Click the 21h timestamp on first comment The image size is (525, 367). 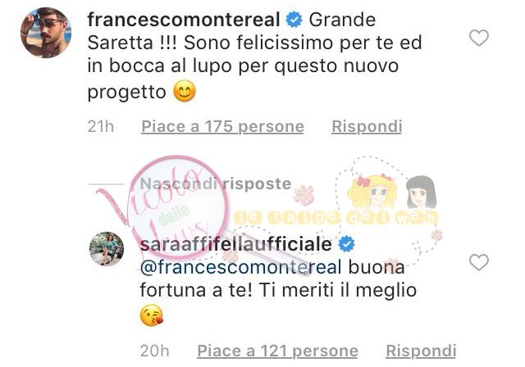pos(101,127)
